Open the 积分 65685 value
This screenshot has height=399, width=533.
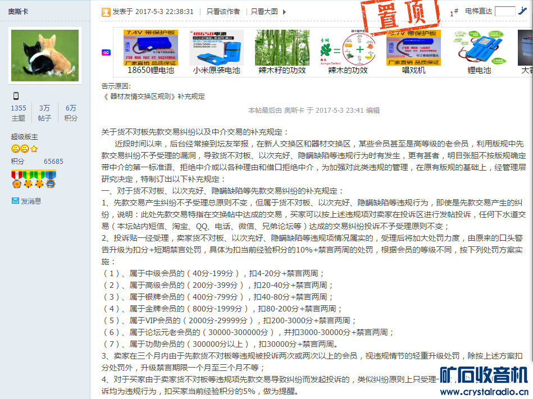[53, 161]
